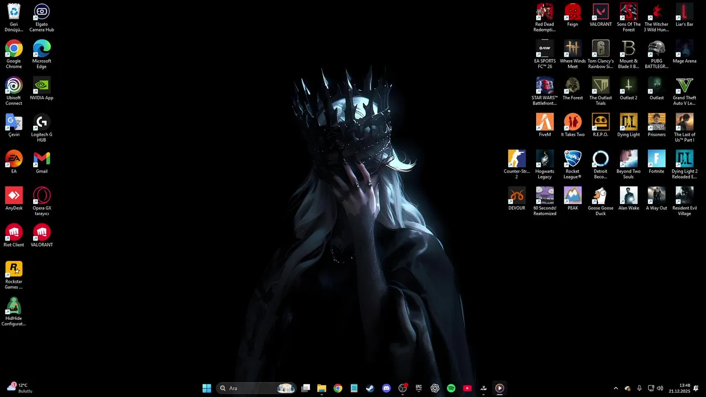Viewport: 706px width, 397px height.
Task: Open The Forest game shortcut
Action: click(x=573, y=89)
